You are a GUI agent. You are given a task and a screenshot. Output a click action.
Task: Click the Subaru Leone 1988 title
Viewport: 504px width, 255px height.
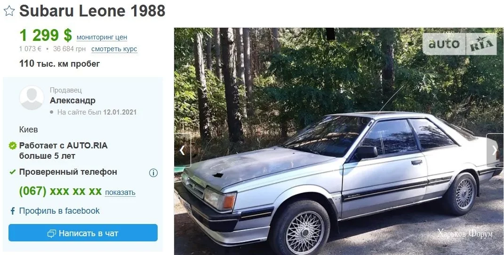click(92, 11)
